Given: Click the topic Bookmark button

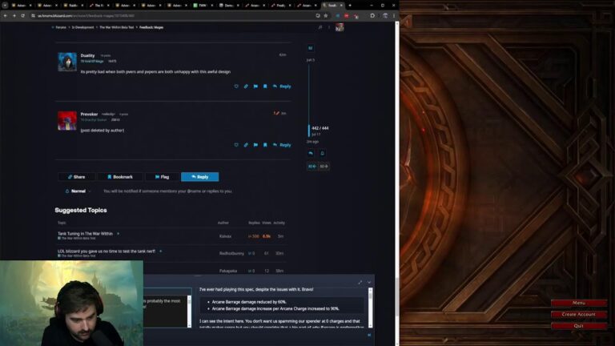Looking at the screenshot, I should tap(120, 177).
